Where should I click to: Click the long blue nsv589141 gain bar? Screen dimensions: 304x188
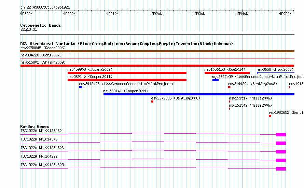pyautogui.click(x=199, y=94)
